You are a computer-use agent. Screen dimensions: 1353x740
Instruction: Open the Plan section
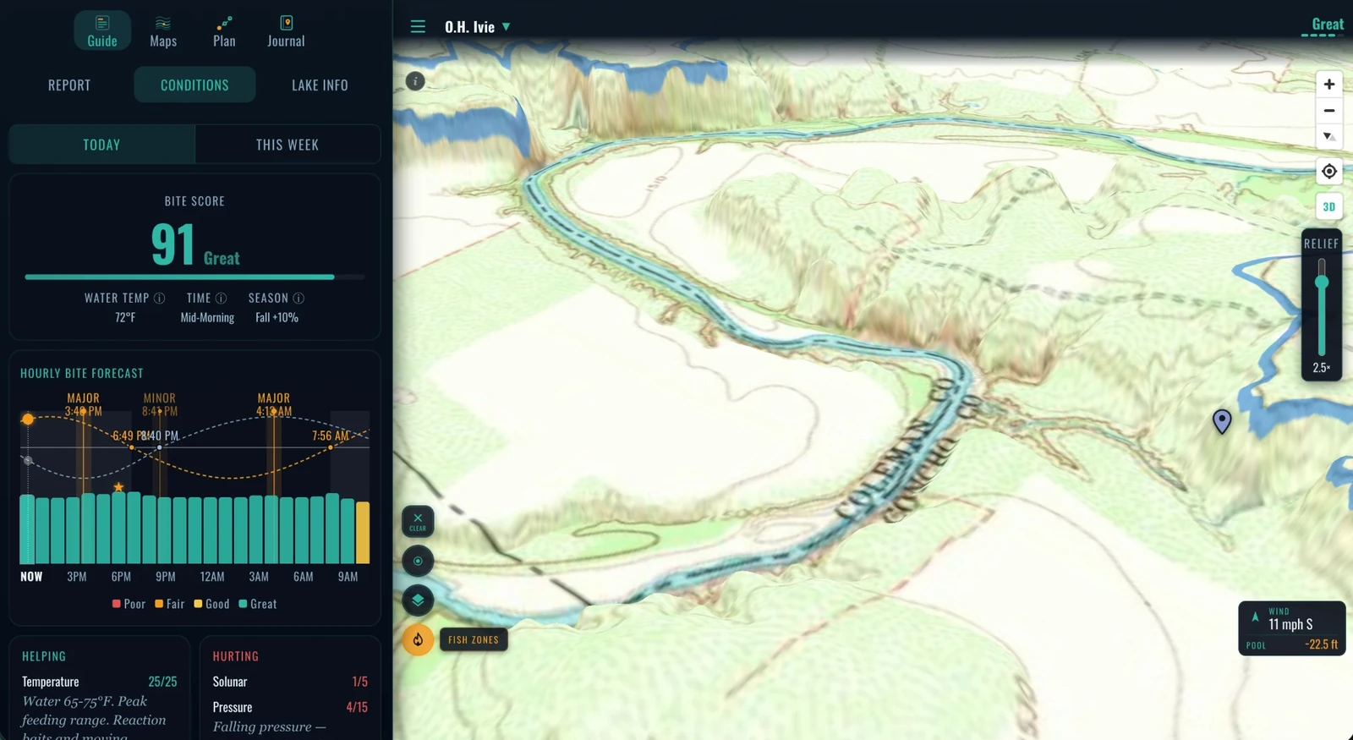(224, 30)
